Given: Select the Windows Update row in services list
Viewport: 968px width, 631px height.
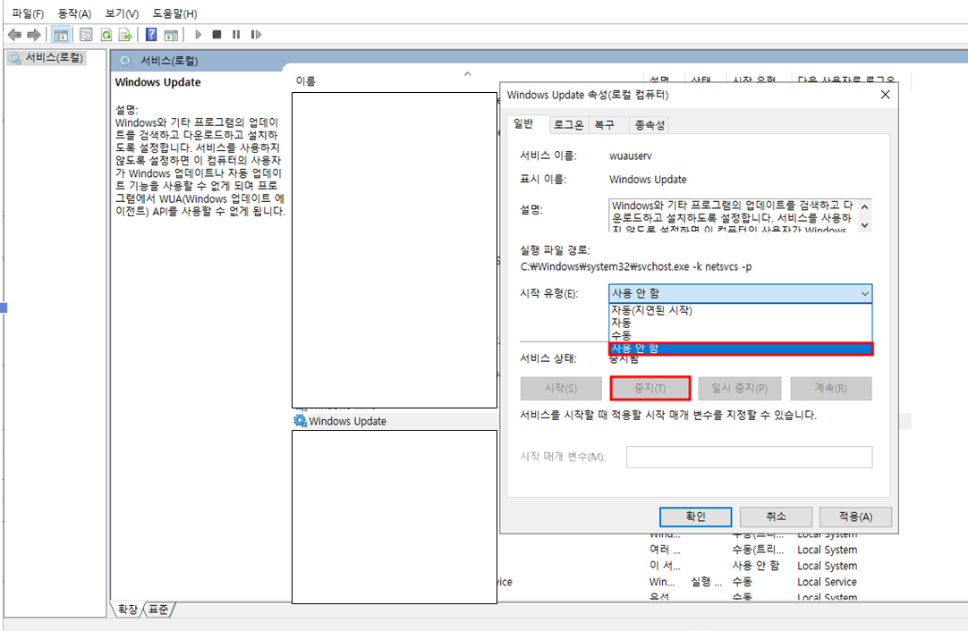Looking at the screenshot, I should click(x=395, y=421).
